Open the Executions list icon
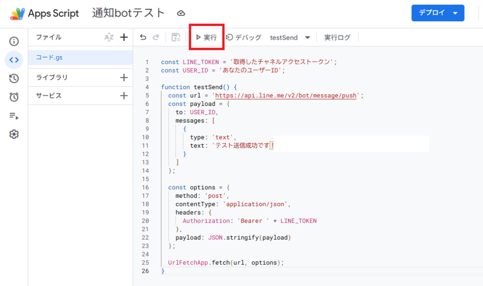The image size is (483, 286). [x=14, y=116]
